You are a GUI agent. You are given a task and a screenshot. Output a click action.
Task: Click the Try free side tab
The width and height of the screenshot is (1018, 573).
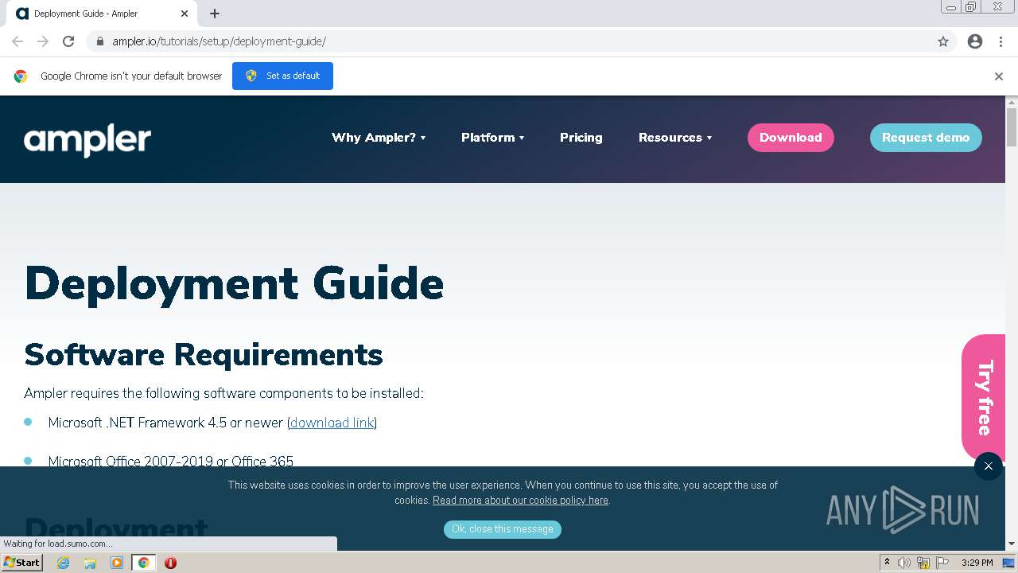tap(984, 398)
